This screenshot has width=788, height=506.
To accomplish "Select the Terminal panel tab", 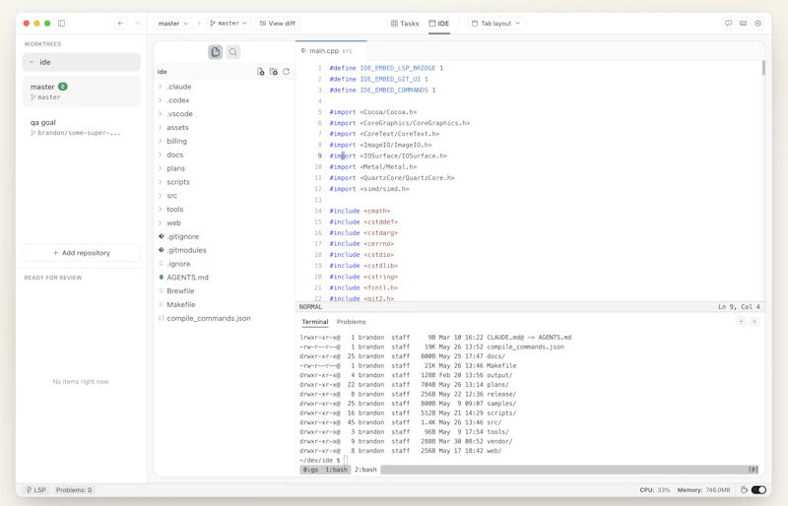I will (315, 322).
